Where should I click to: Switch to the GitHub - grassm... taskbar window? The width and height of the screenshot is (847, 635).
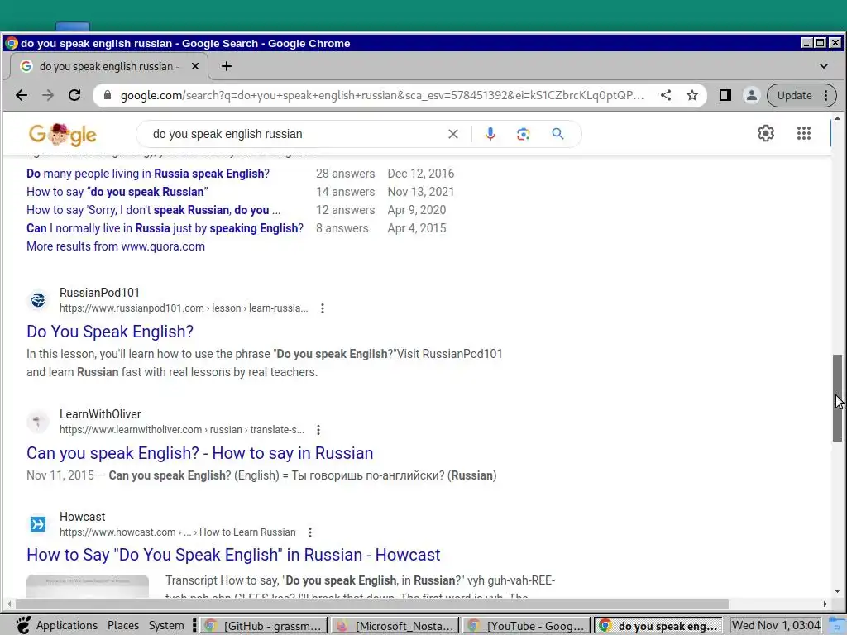(x=264, y=626)
